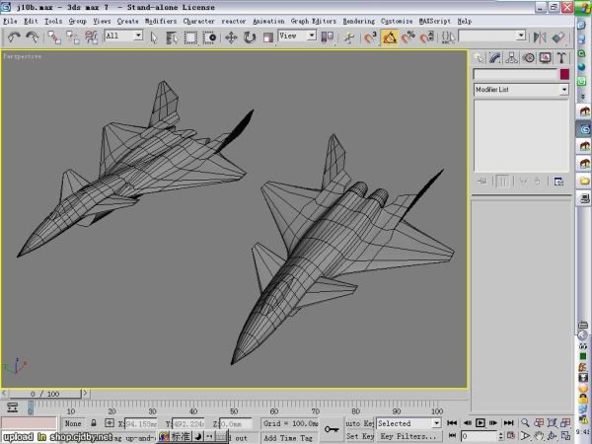
Task: Open the Modifiers menu
Action: [161, 21]
